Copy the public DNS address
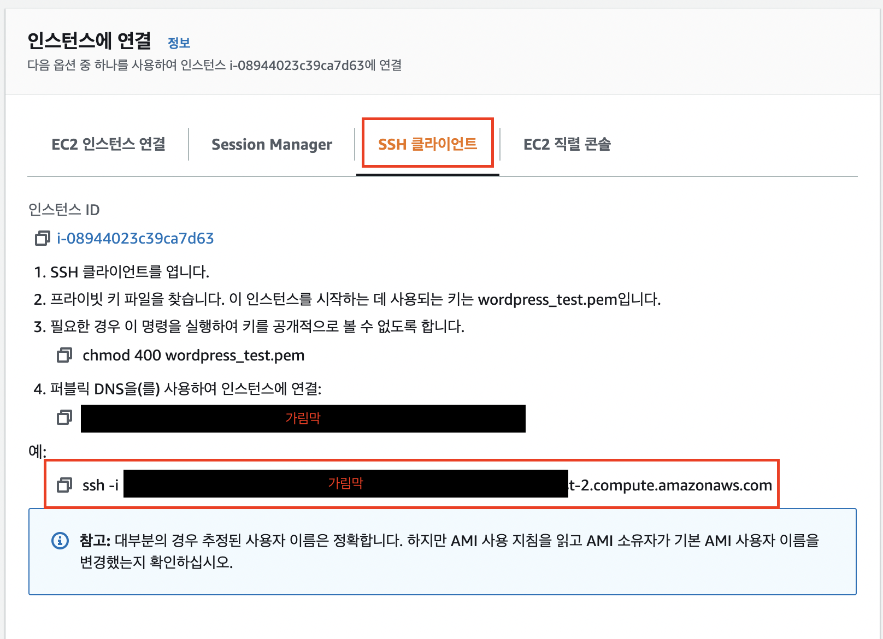This screenshot has height=639, width=883. [x=64, y=418]
